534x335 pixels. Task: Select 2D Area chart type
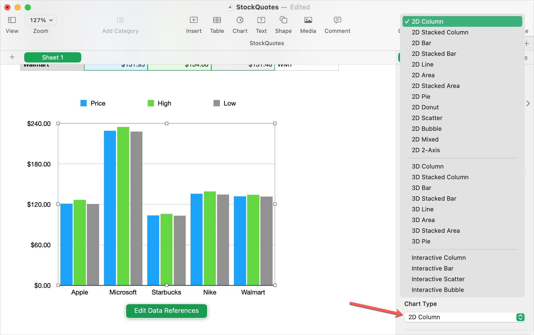point(462,75)
